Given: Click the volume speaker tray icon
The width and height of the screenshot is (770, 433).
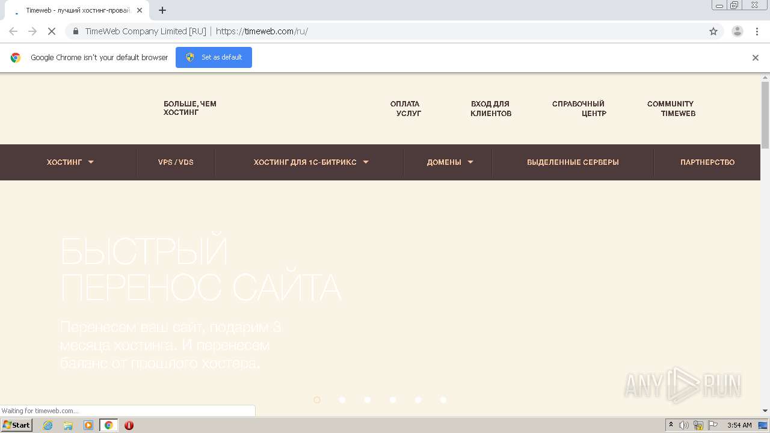Looking at the screenshot, I should coord(684,425).
